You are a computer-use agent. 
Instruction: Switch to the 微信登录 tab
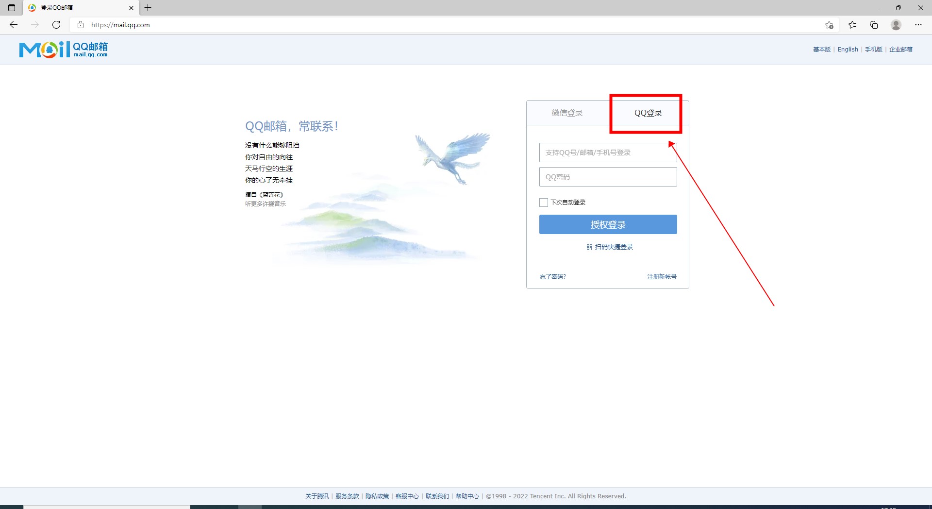[566, 113]
